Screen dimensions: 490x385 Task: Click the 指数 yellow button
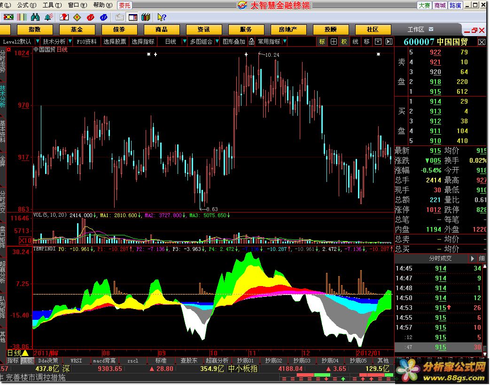pos(34,30)
